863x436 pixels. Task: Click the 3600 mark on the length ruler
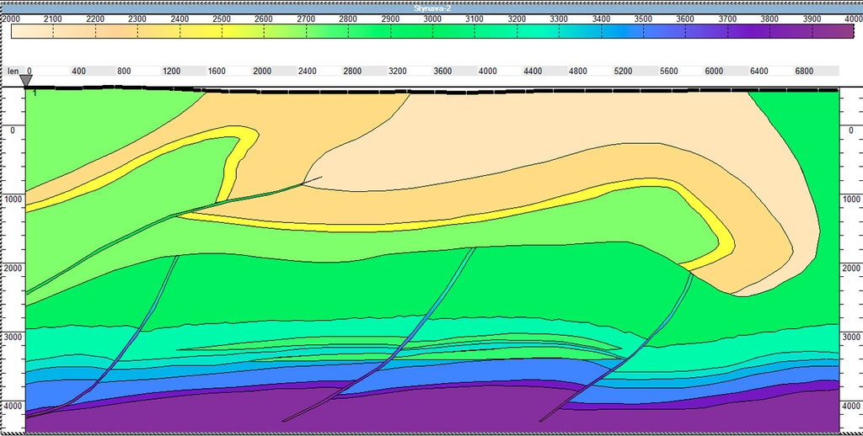pos(442,72)
